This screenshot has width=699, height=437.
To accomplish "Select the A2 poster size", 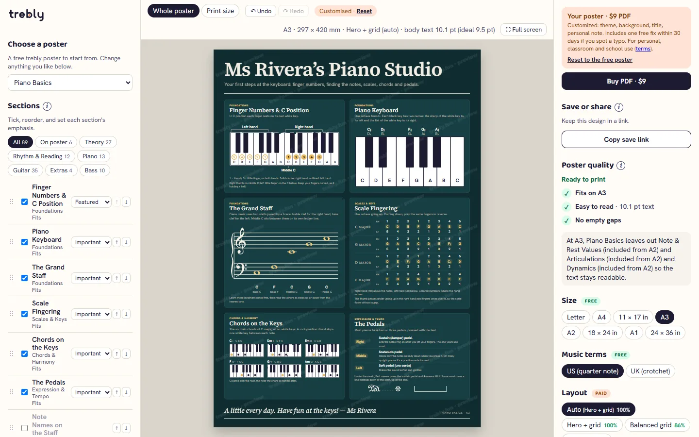I will point(571,333).
